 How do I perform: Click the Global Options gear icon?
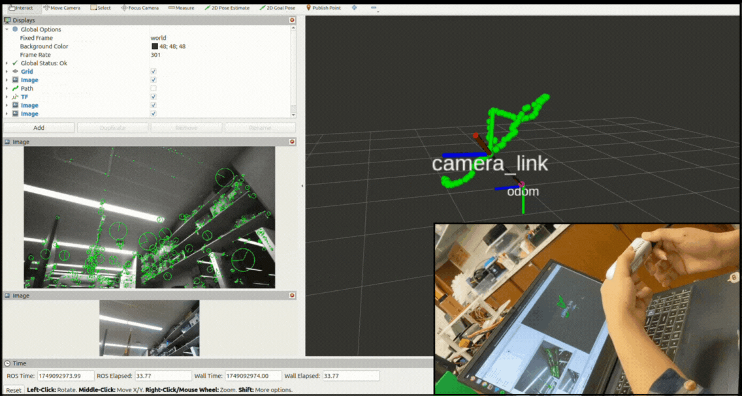[x=14, y=29]
